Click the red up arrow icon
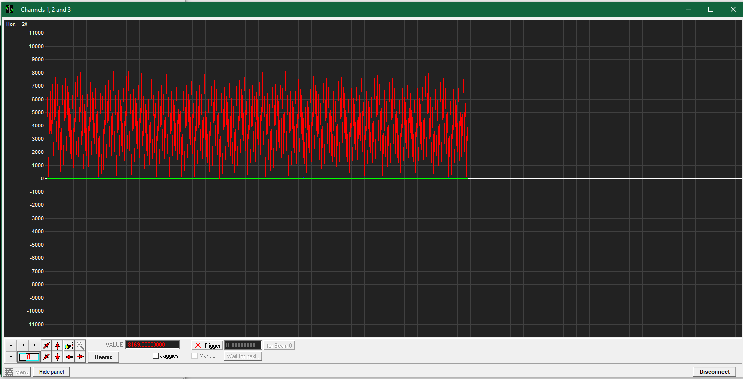This screenshot has height=379, width=743. point(58,345)
